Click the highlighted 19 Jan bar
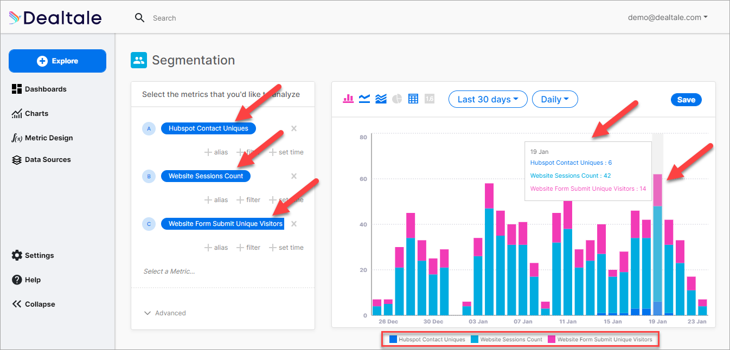730x350 pixels. pyautogui.click(x=657, y=244)
